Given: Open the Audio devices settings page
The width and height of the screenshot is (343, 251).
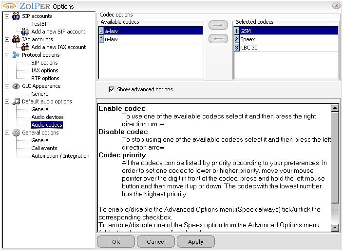Looking at the screenshot, I should (x=47, y=117).
